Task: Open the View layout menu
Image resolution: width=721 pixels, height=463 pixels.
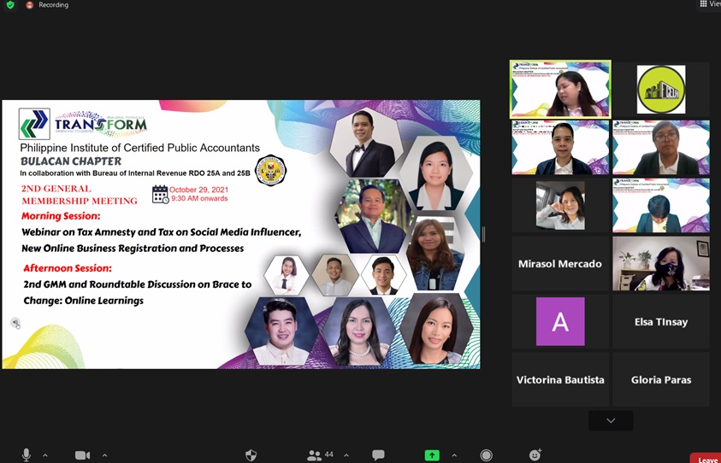Action: click(x=710, y=3)
